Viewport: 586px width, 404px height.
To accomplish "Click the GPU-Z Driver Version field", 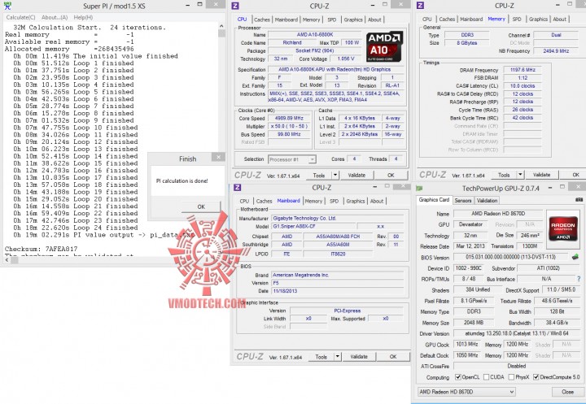I will [517, 333].
